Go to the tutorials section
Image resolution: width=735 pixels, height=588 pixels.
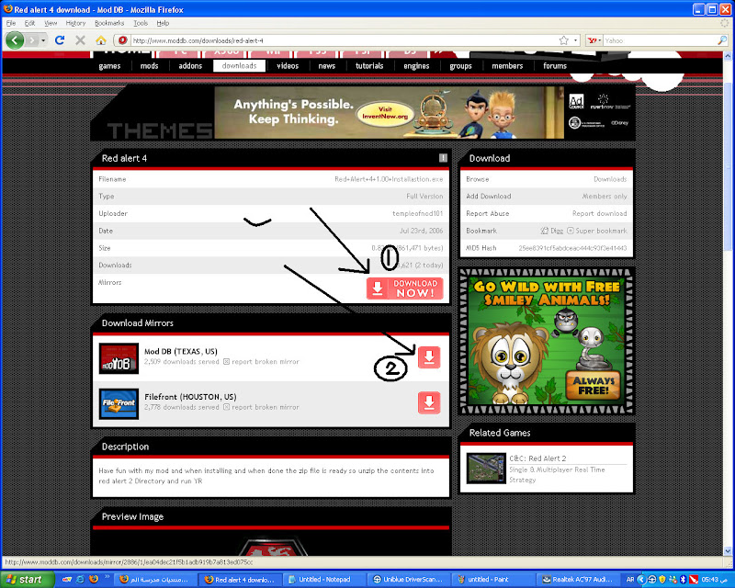tap(369, 66)
